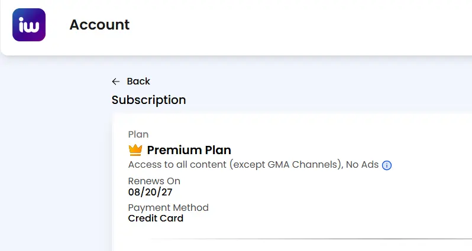Screen dimensions: 472x251
Task: Click the gold crown icon
Action: (x=135, y=150)
